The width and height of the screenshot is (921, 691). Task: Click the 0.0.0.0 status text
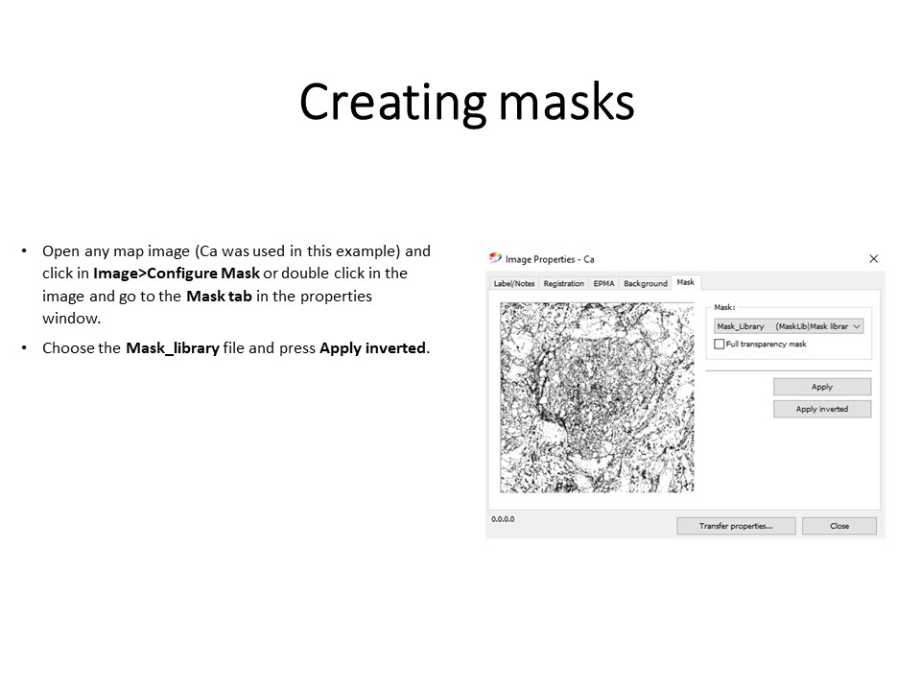click(x=503, y=519)
